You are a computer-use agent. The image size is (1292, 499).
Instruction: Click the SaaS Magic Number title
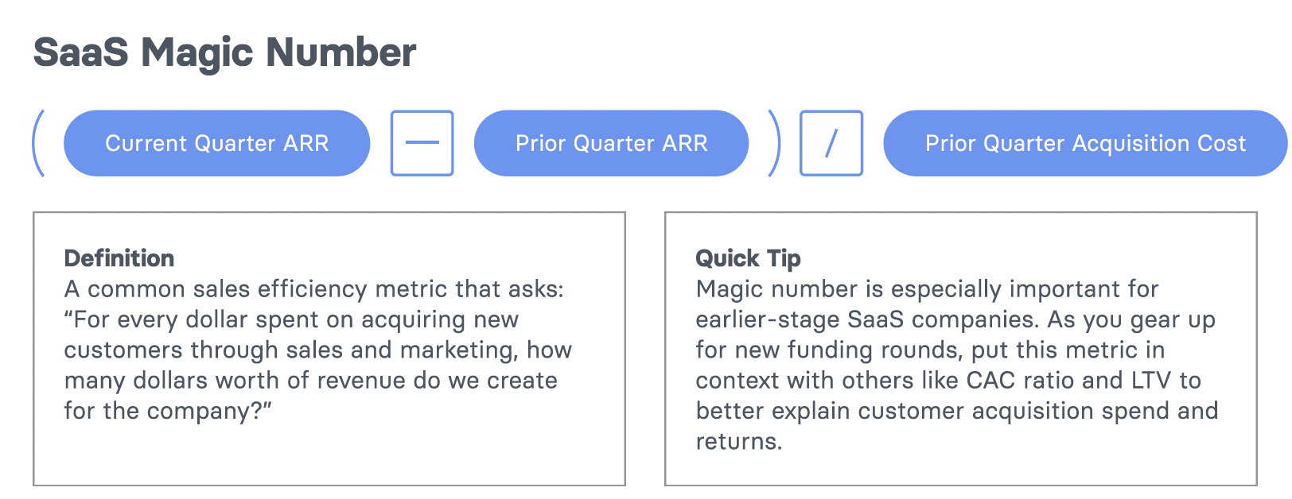click(224, 52)
